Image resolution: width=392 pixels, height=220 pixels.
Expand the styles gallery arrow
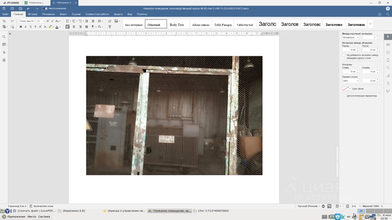click(x=370, y=24)
